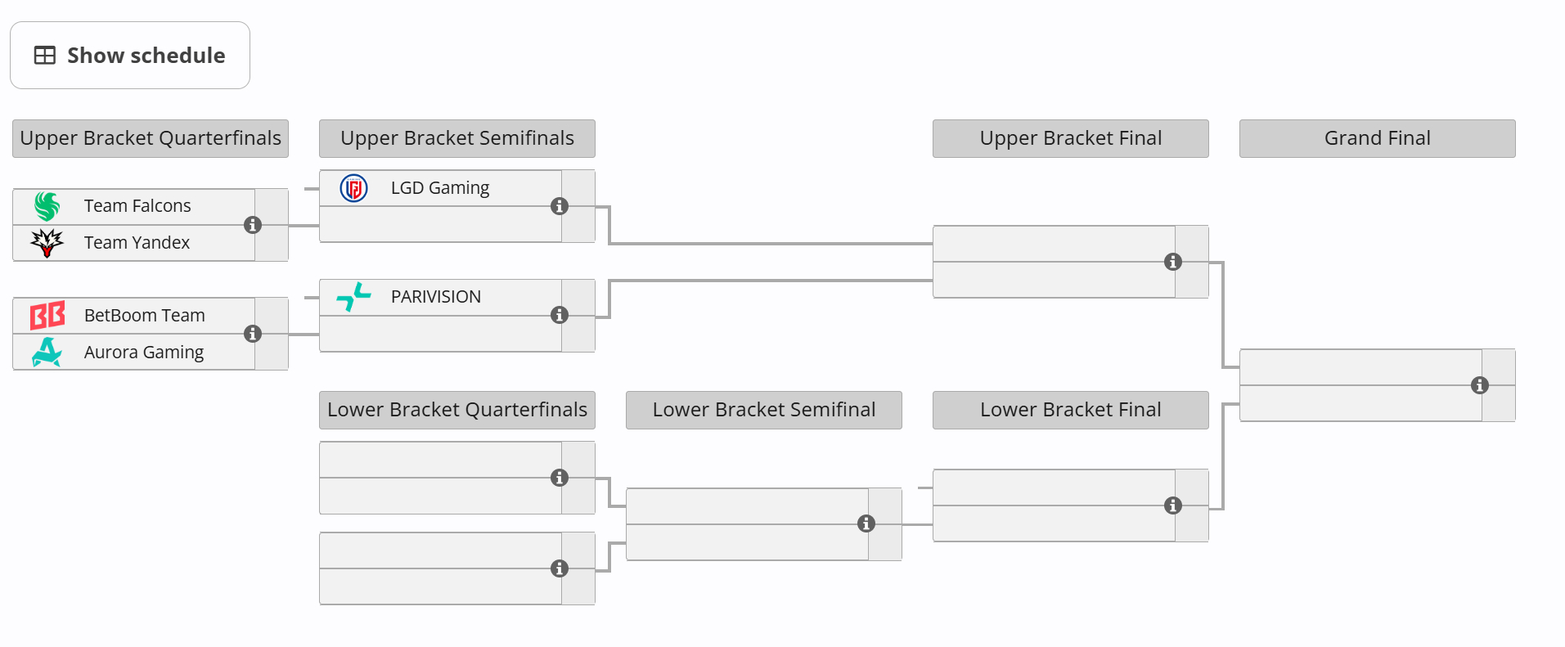Open second Lower Bracket Quarterfinal info icon
This screenshot has height=647, width=1565.
click(x=560, y=568)
